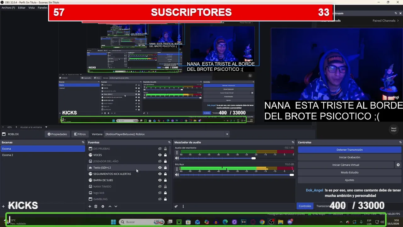
Task: Select the Escena 2 scene
Action: (43, 155)
